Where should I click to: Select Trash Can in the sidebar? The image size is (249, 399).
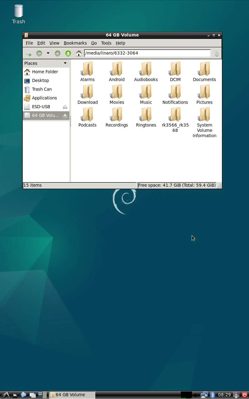click(46, 89)
